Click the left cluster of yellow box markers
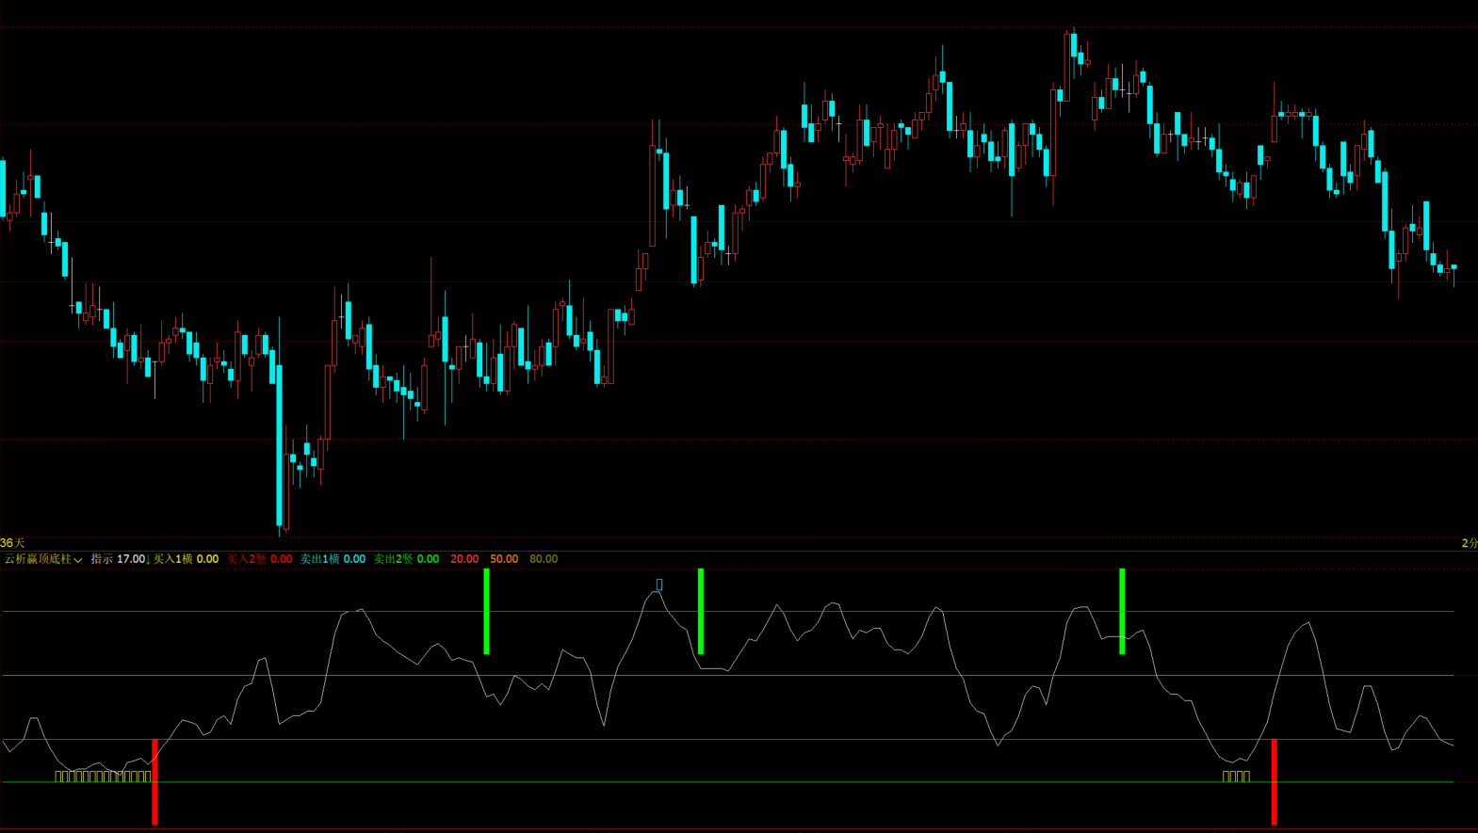 (x=103, y=777)
